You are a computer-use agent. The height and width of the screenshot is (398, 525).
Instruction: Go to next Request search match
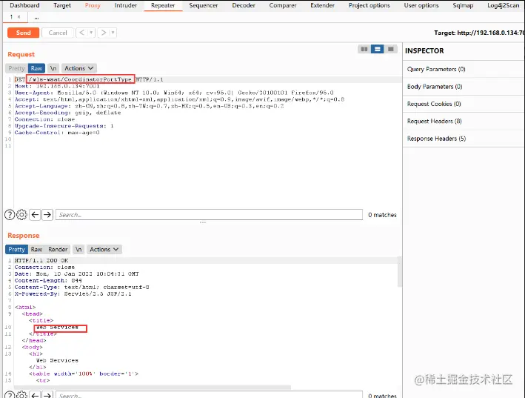coord(47,214)
